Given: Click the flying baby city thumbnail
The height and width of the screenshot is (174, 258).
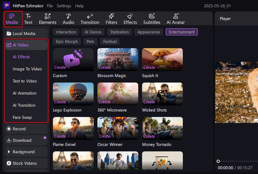Looking at the screenshot, I should tap(118, 160).
